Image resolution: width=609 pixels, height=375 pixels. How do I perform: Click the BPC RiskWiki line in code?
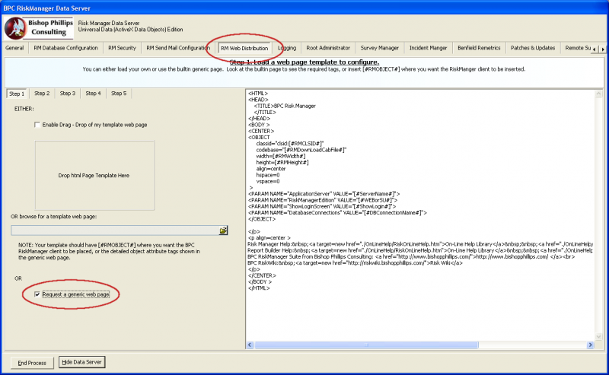(x=355, y=263)
